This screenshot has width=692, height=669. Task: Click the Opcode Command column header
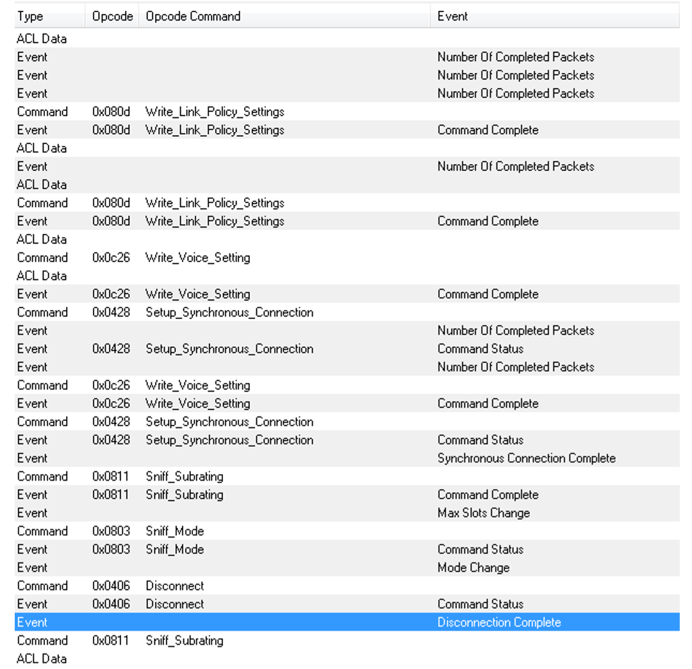coord(193,17)
